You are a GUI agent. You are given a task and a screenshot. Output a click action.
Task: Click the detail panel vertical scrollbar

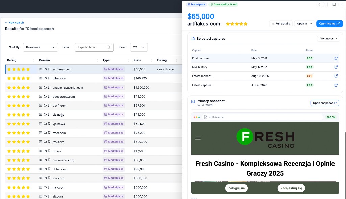pyautogui.click(x=345, y=165)
